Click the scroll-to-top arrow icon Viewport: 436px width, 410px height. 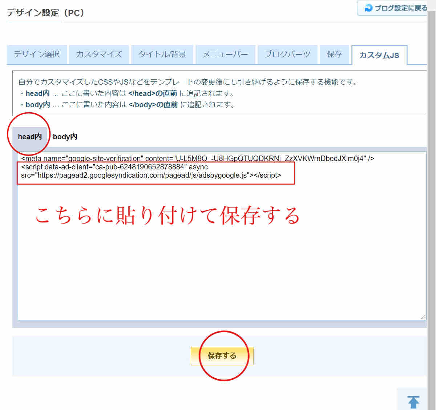click(413, 402)
